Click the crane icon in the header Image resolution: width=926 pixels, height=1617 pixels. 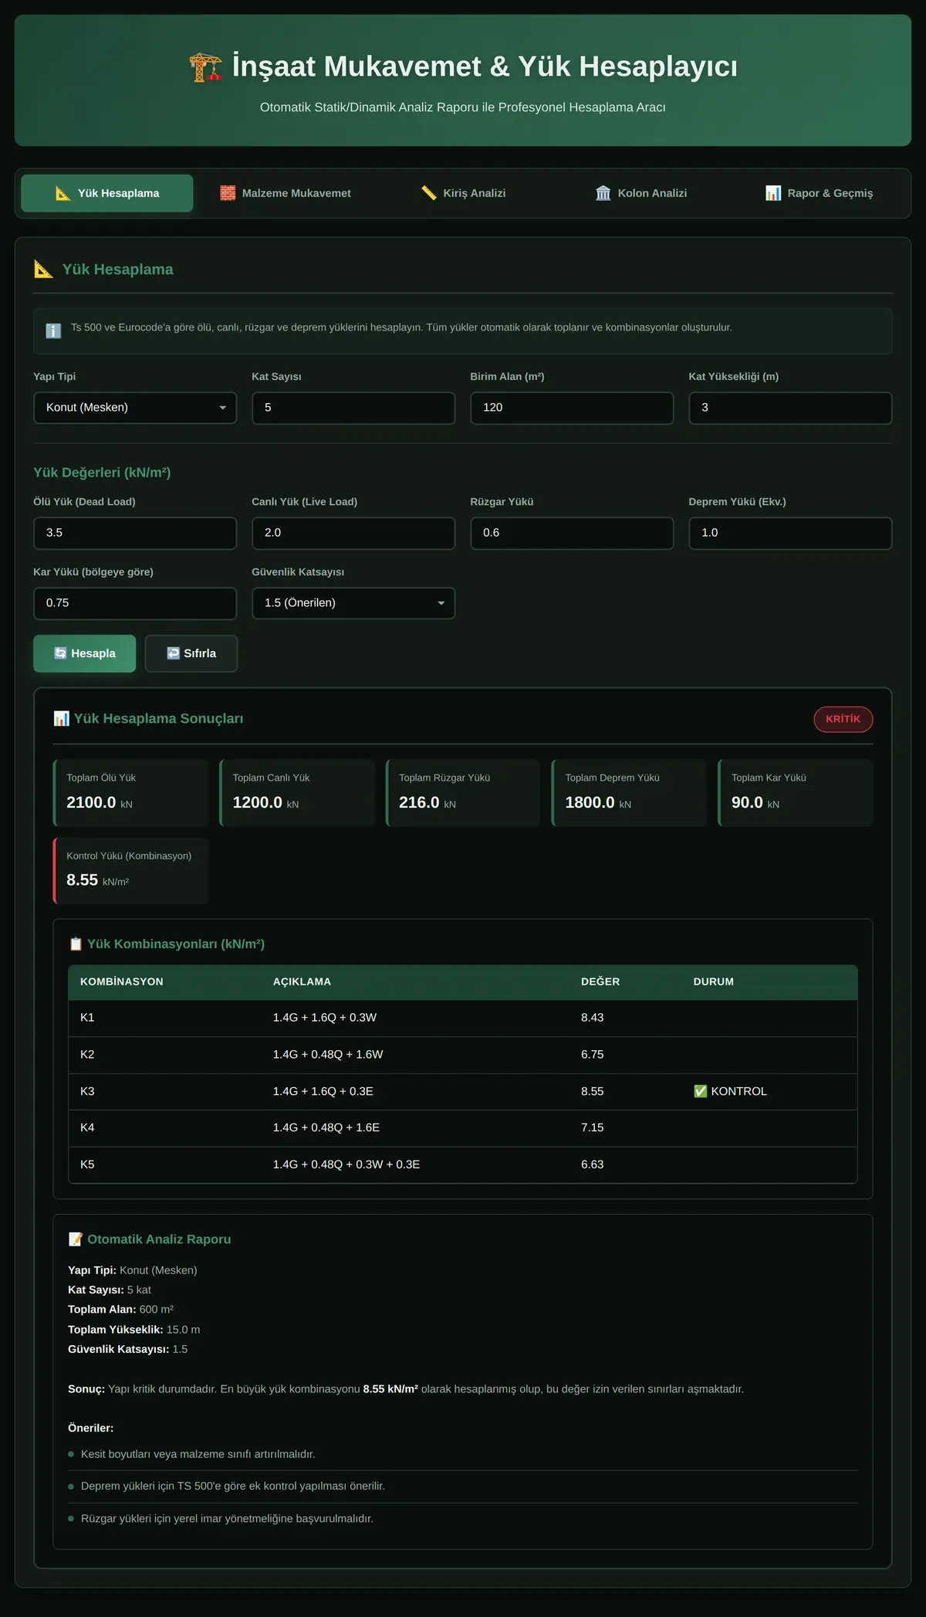point(205,67)
